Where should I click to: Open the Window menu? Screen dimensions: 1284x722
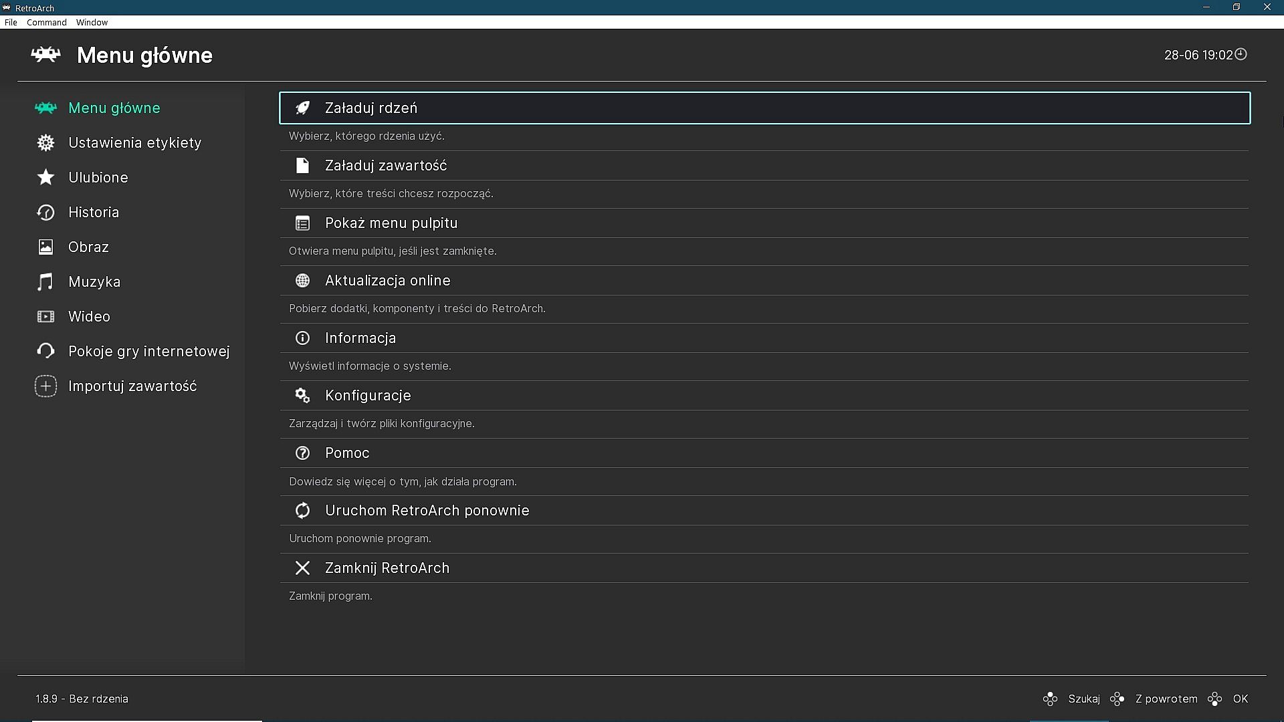pos(92,22)
